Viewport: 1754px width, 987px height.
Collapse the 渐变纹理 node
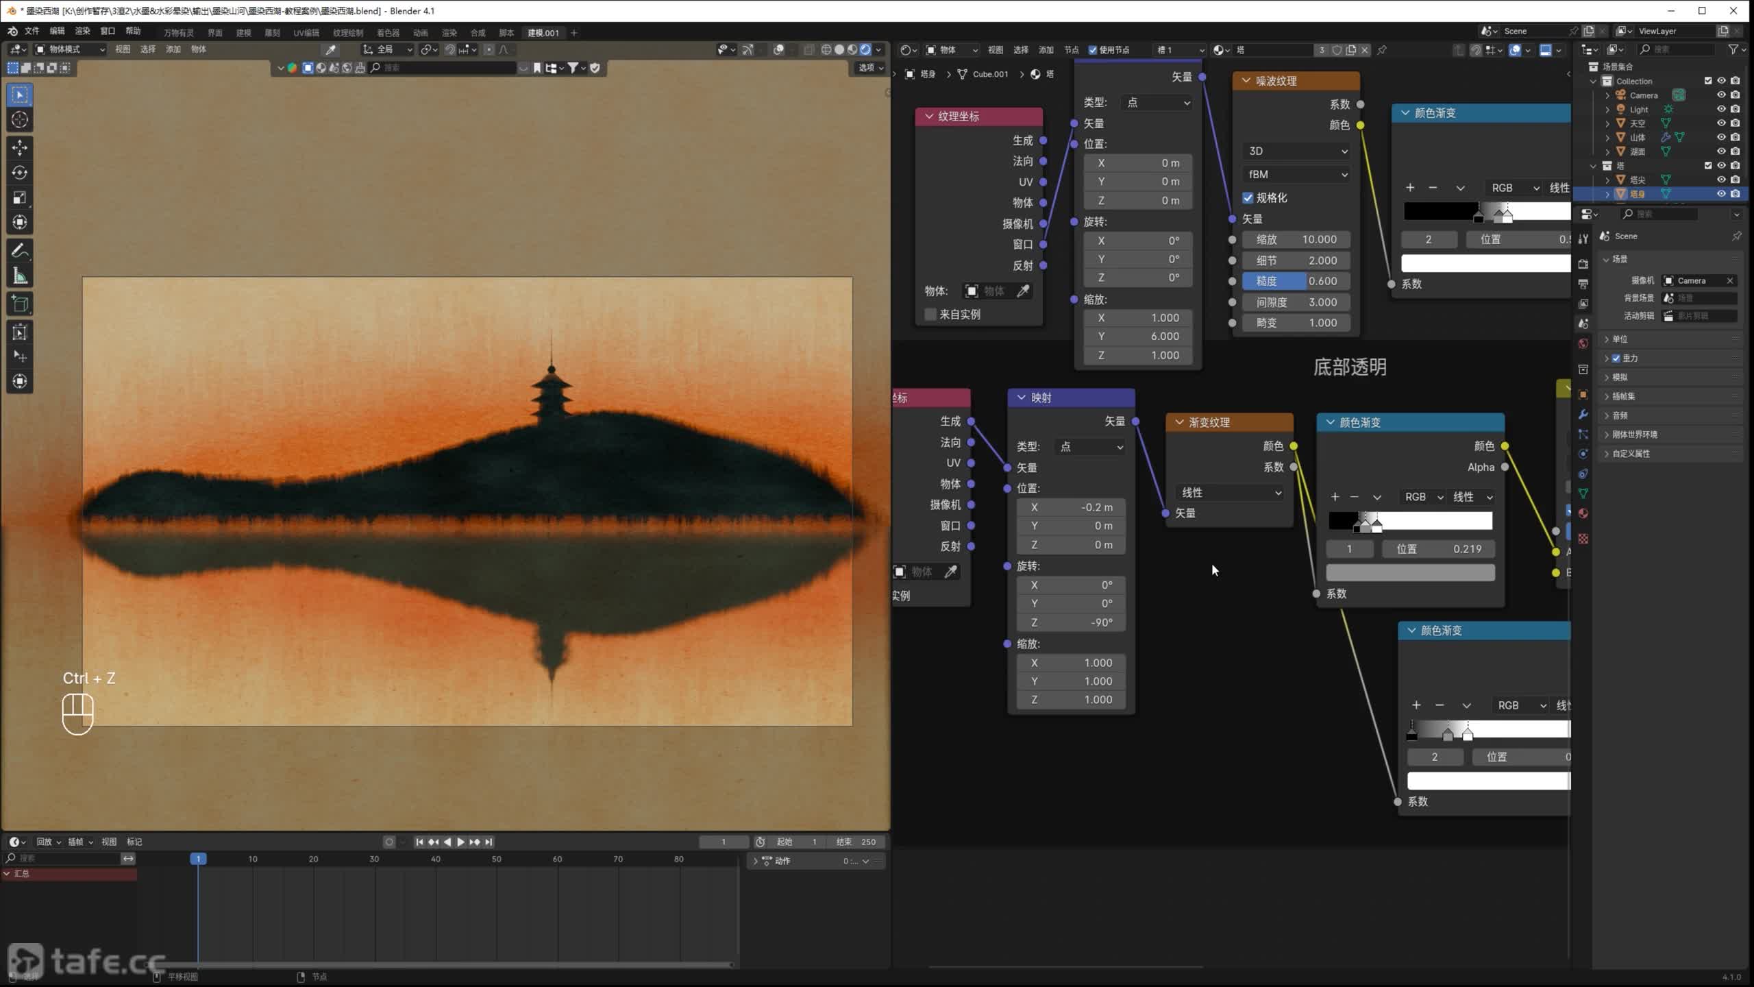coord(1179,422)
